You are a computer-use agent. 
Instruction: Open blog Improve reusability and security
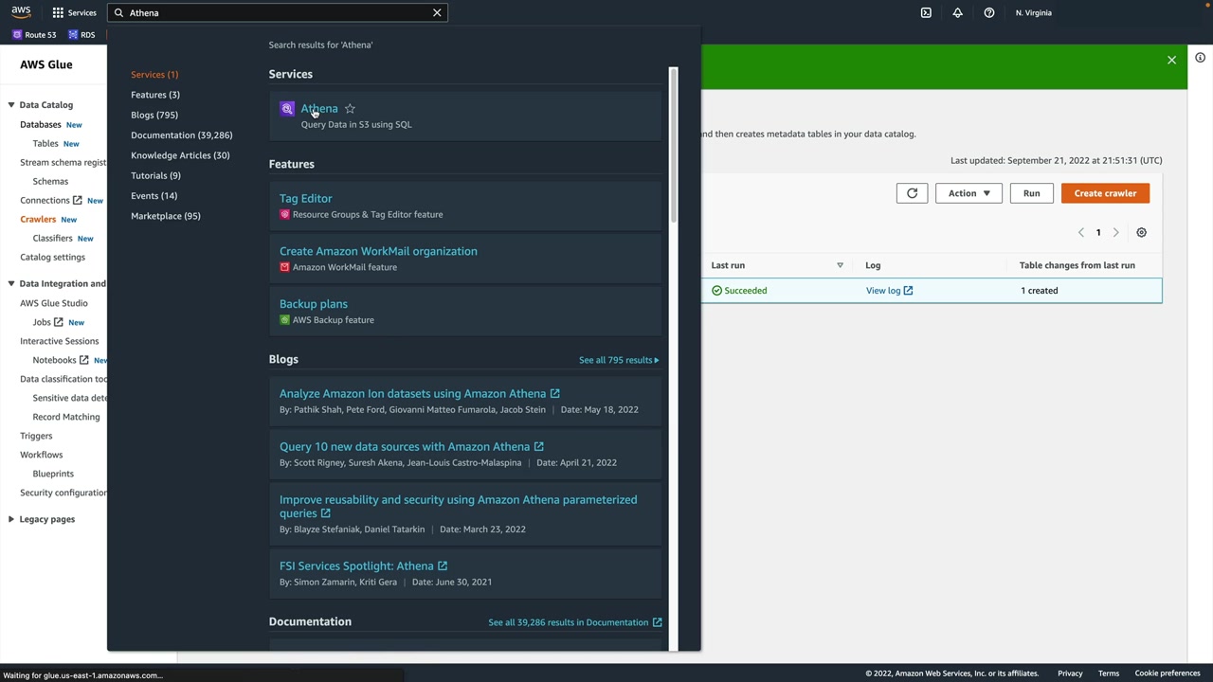click(459, 506)
